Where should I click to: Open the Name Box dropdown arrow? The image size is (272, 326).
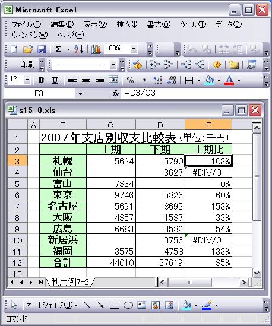(80, 94)
